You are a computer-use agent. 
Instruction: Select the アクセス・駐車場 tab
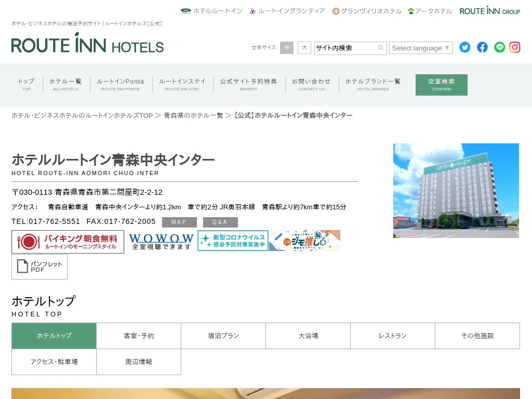[x=54, y=362]
